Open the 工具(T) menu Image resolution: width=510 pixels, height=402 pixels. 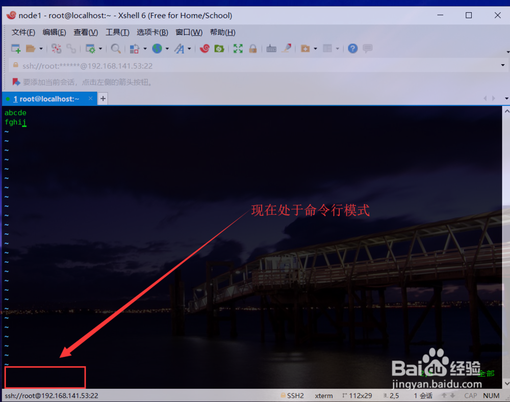coord(117,32)
